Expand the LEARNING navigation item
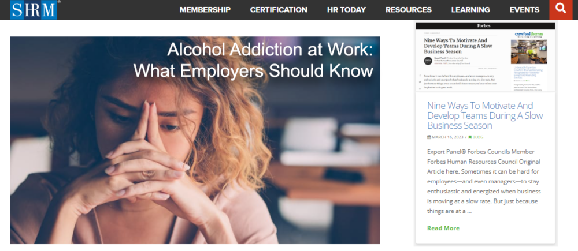The image size is (578, 251). 470,10
